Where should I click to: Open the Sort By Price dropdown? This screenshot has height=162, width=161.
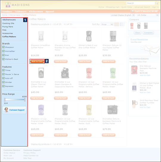(107, 24)
